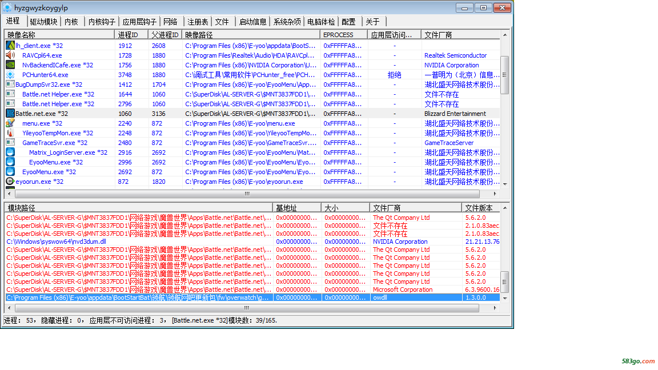This screenshot has height=370, width=658.
Task: Click Blizzard Entertainment vendor cell
Action: 455,114
